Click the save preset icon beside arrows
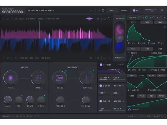 [103, 11]
